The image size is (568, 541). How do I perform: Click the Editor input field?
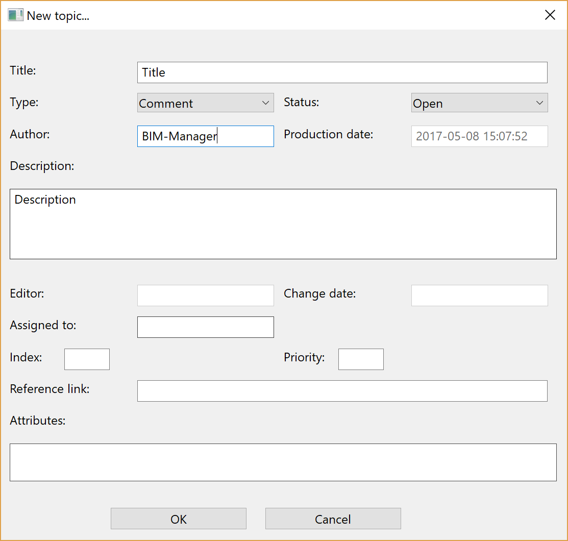pos(205,295)
